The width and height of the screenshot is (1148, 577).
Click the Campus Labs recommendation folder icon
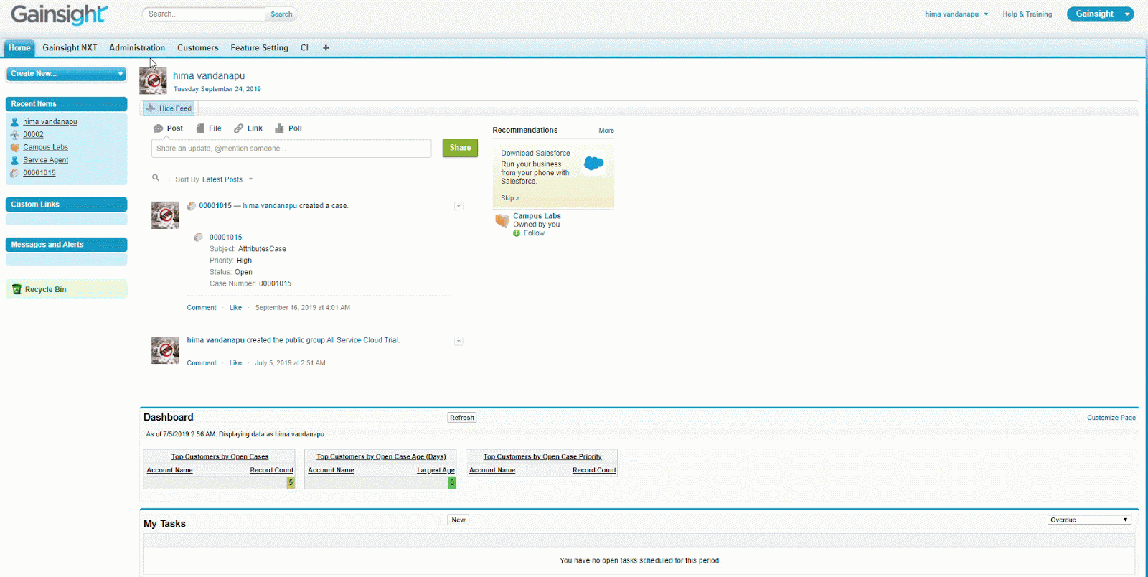point(502,221)
